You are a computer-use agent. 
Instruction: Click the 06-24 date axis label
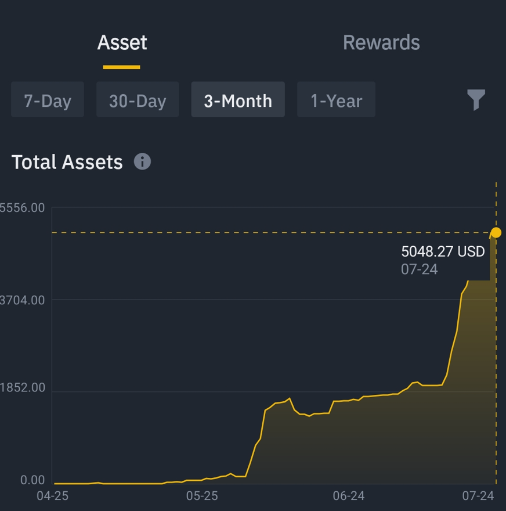pos(349,496)
